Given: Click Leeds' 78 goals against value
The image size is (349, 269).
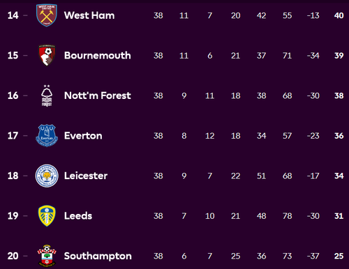Looking at the screenshot, I should pyautogui.click(x=288, y=216).
